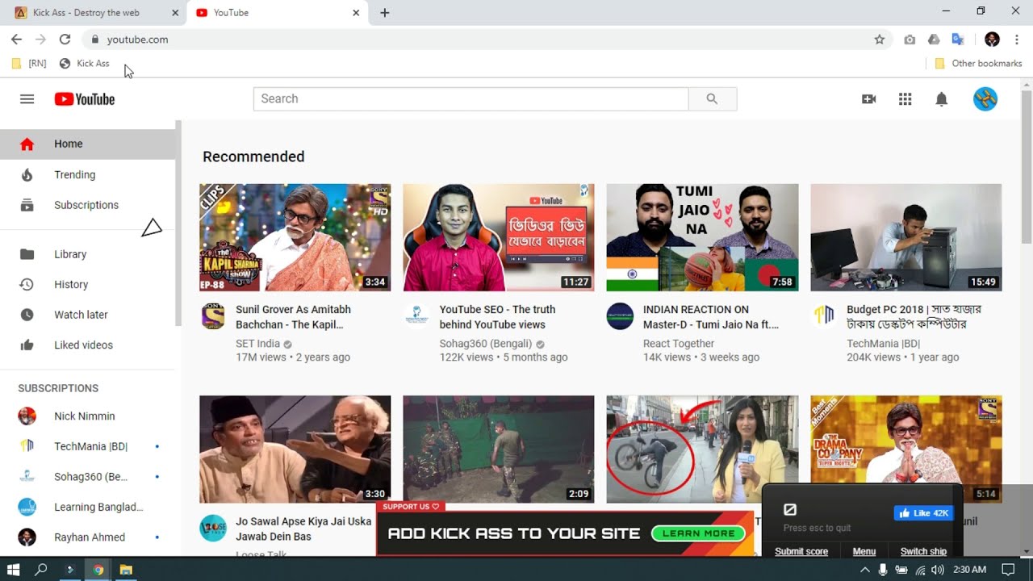This screenshot has height=581, width=1033.
Task: Open a new browser tab
Action: coord(385,13)
